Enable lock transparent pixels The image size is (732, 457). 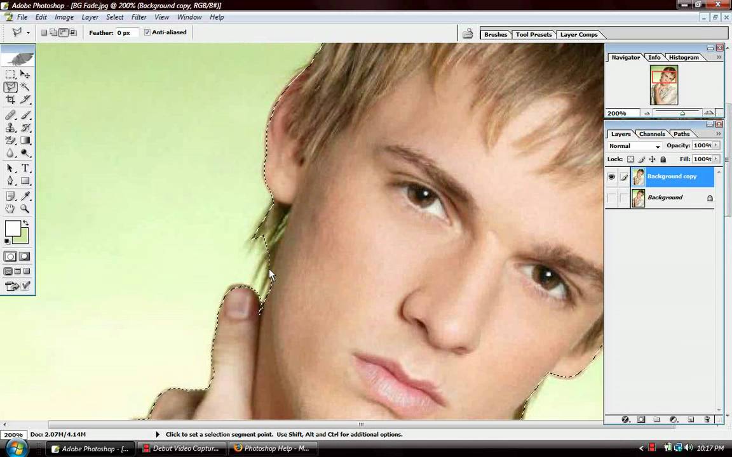click(x=630, y=159)
